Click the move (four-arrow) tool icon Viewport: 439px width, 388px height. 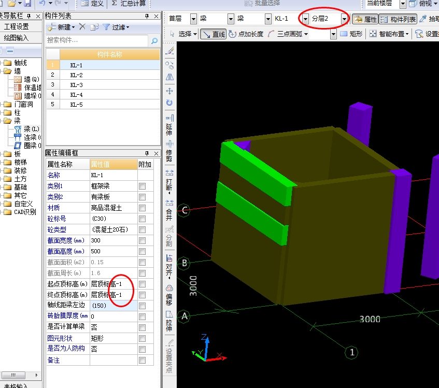click(x=169, y=91)
